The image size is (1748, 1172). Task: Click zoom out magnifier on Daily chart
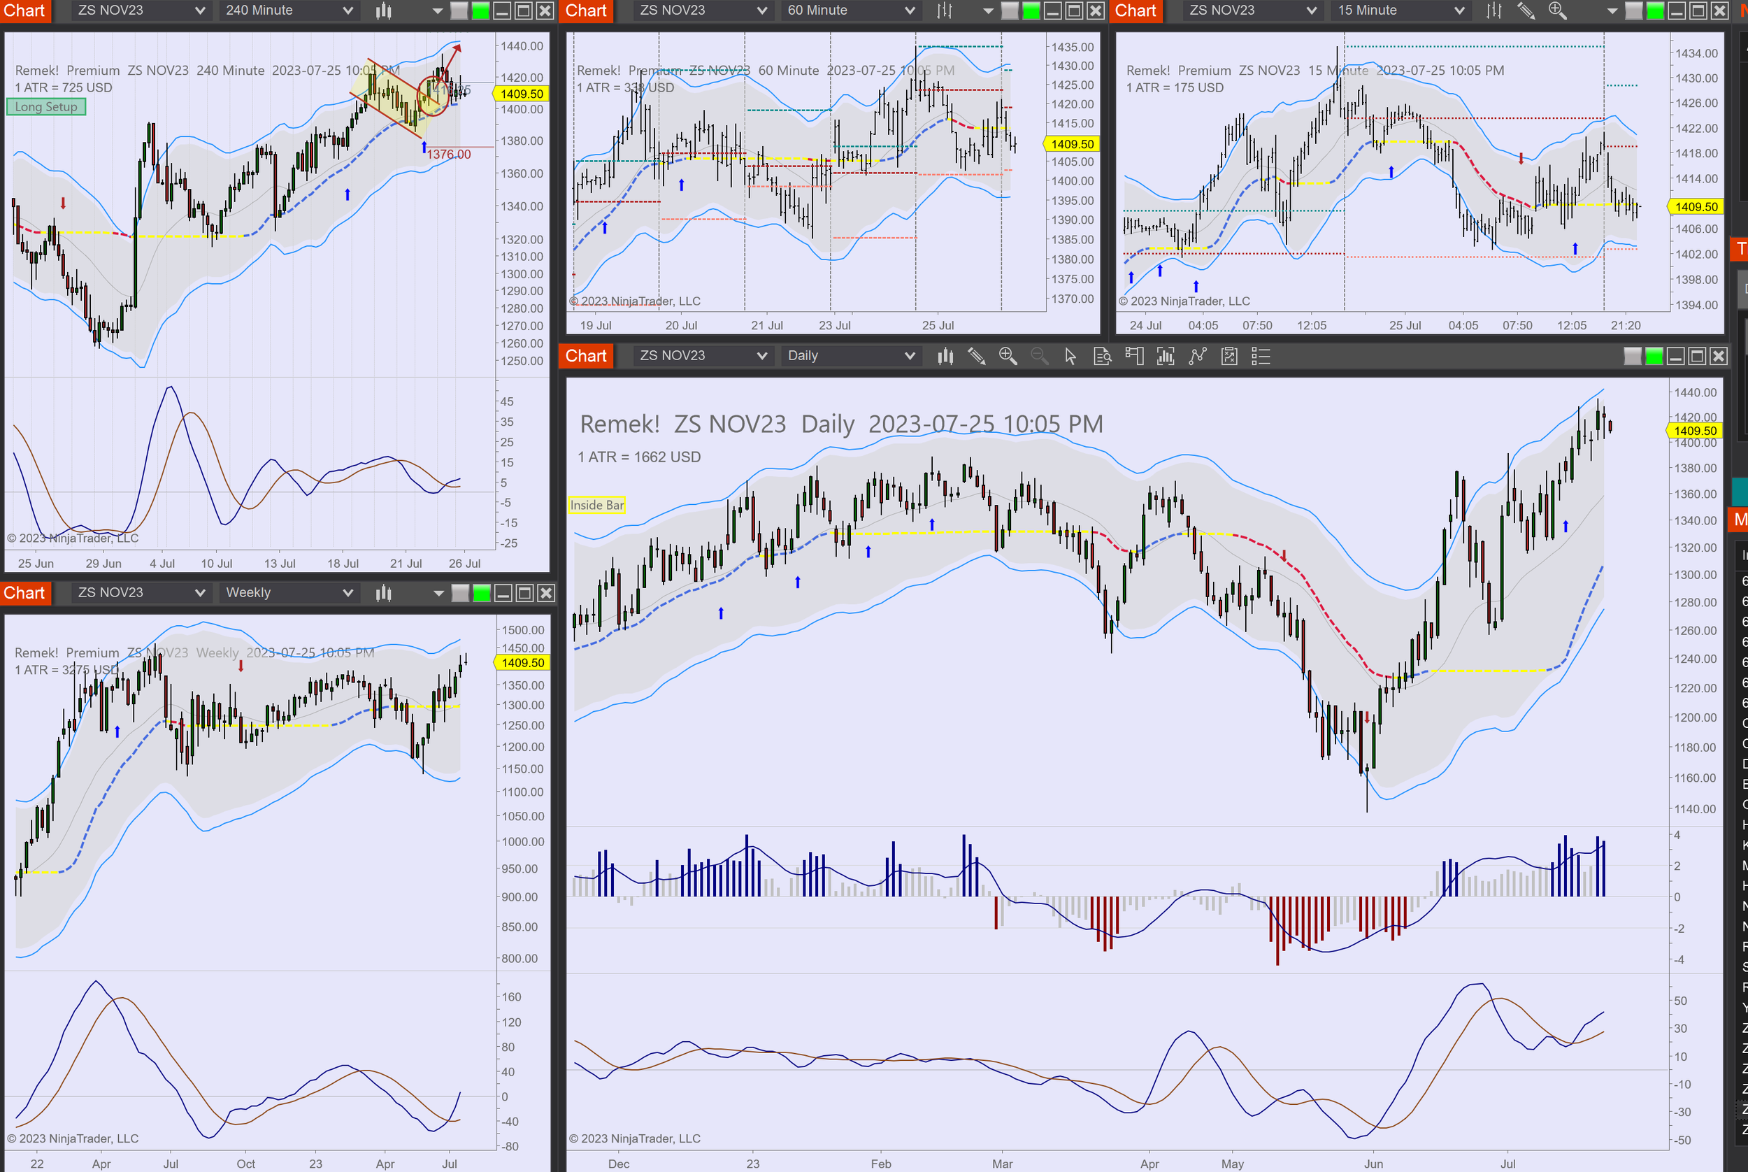pyautogui.click(x=1040, y=356)
